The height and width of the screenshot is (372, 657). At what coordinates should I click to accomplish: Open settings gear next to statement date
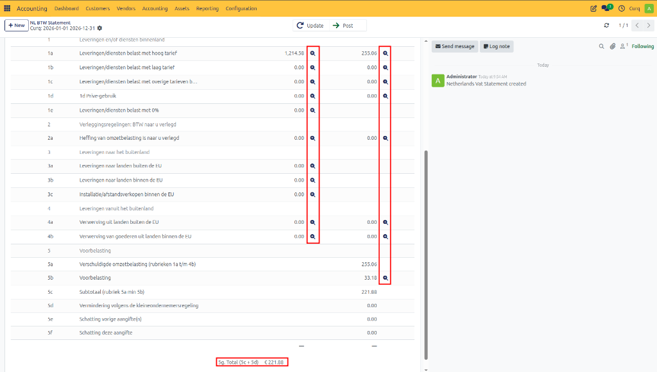tap(99, 28)
